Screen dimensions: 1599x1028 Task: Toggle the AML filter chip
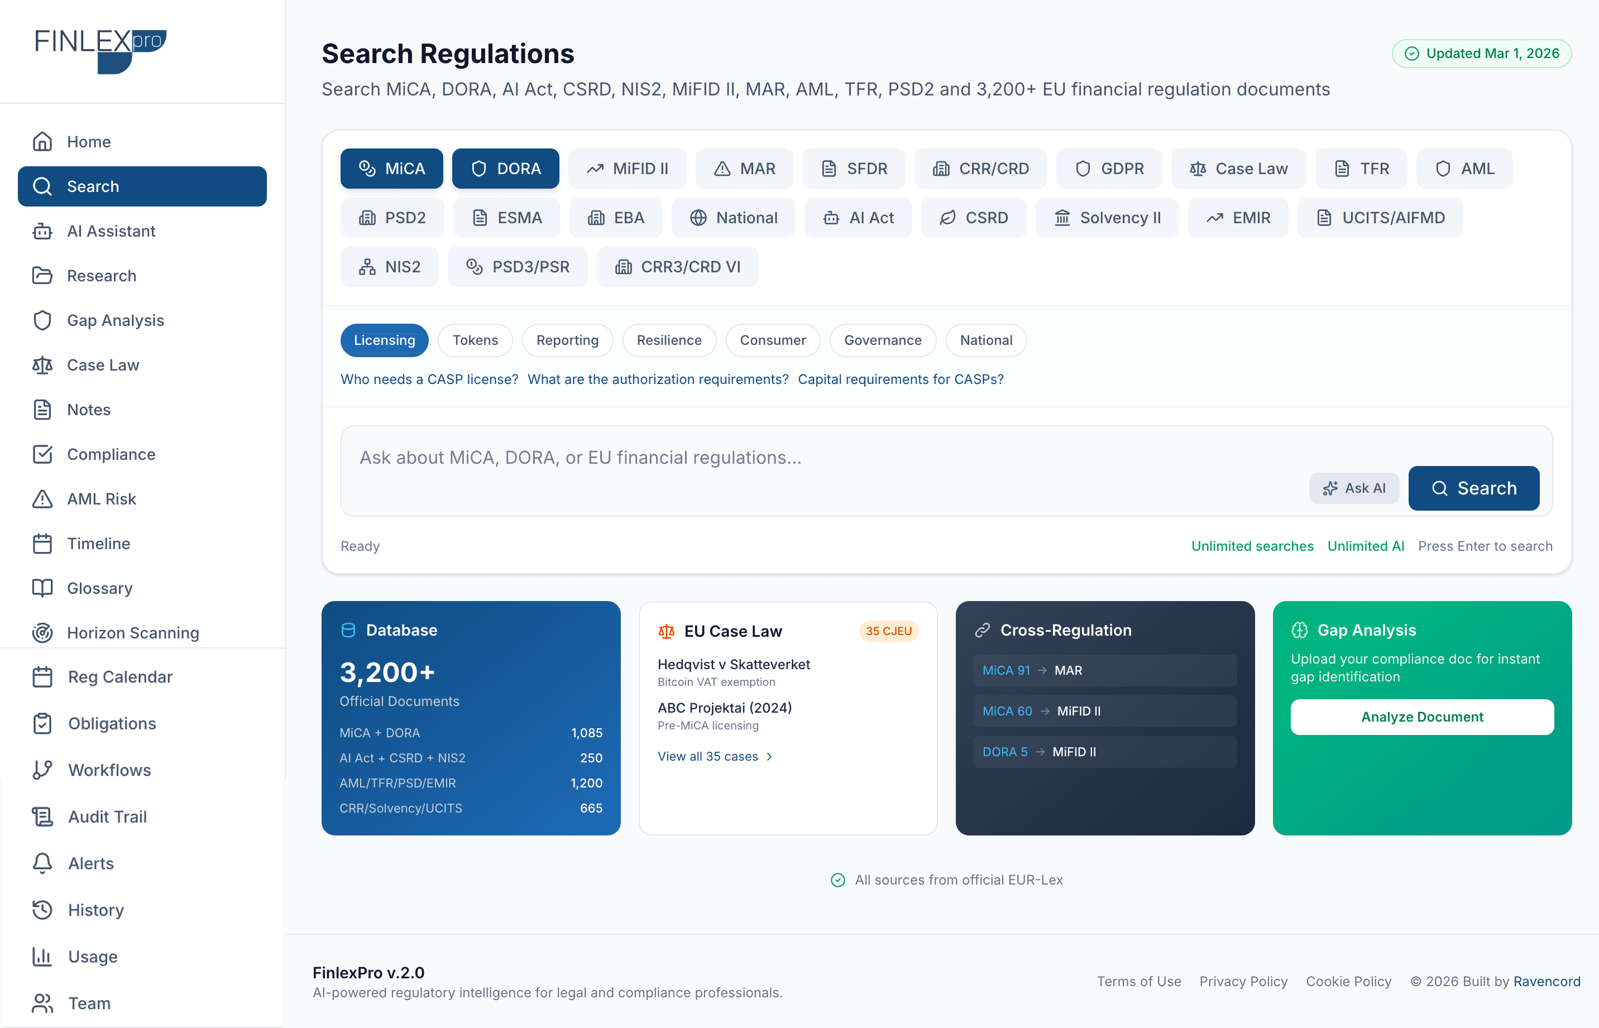tap(1464, 168)
